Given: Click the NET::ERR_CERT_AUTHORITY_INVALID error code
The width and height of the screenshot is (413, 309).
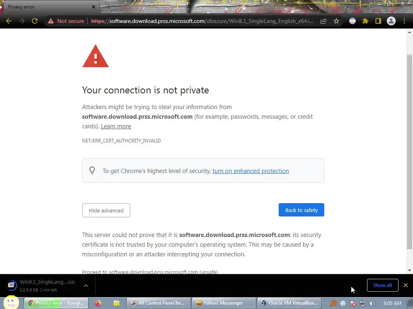Looking at the screenshot, I should click(121, 141).
